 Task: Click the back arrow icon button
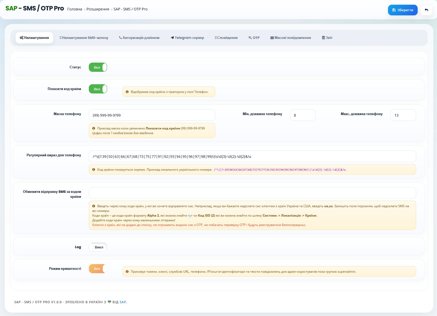click(x=426, y=10)
